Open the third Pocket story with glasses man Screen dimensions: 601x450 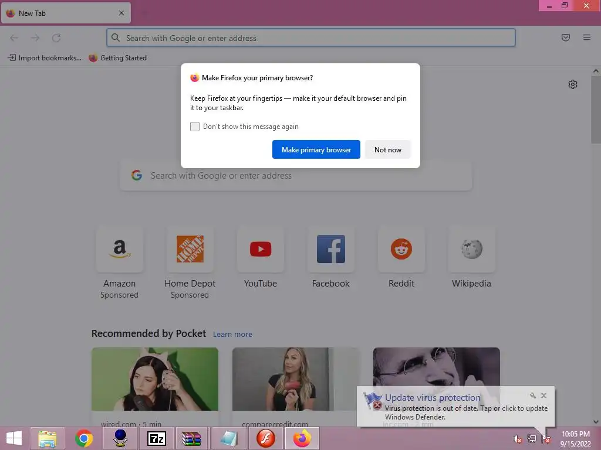pos(437,367)
